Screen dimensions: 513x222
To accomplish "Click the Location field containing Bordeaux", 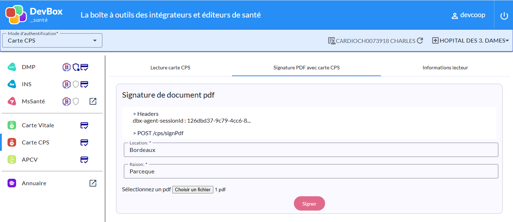I will tap(311, 150).
